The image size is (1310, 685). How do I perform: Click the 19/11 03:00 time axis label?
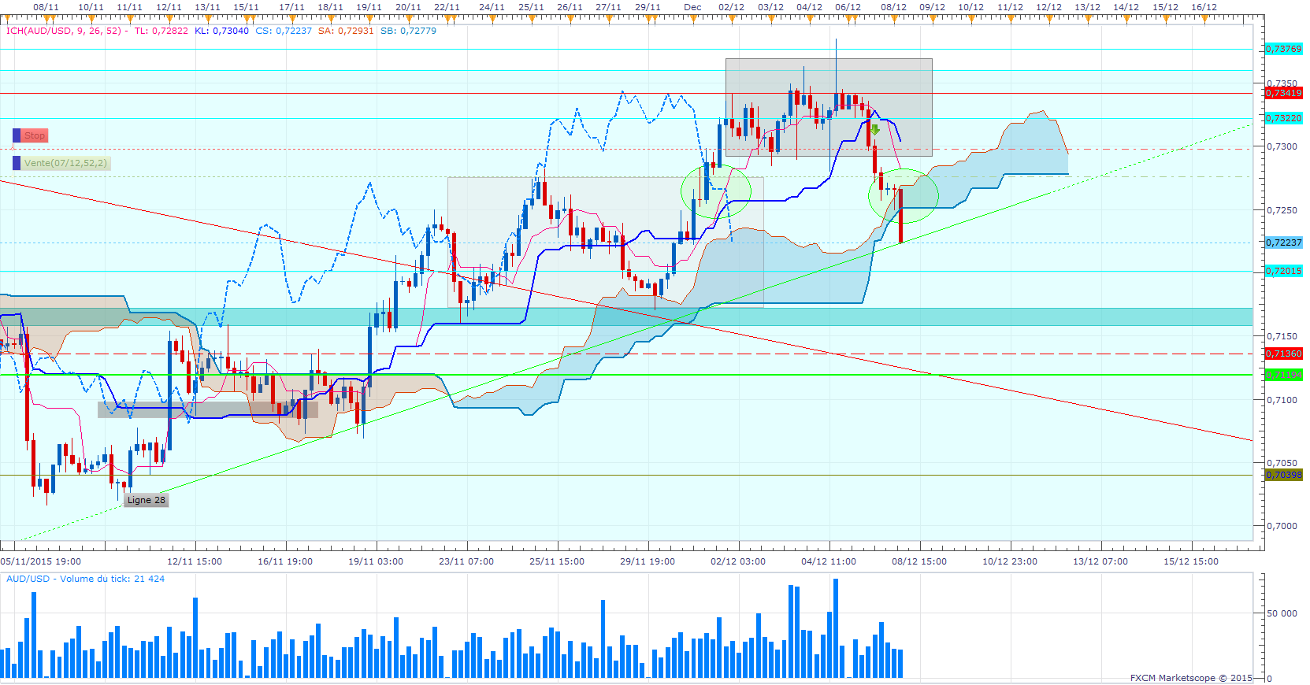click(x=376, y=561)
